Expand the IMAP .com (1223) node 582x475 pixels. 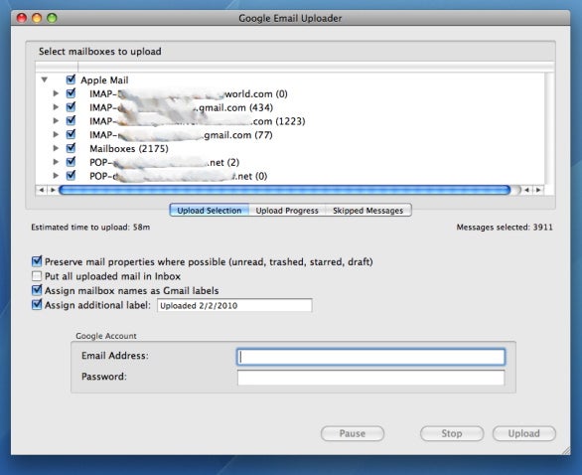(x=56, y=121)
